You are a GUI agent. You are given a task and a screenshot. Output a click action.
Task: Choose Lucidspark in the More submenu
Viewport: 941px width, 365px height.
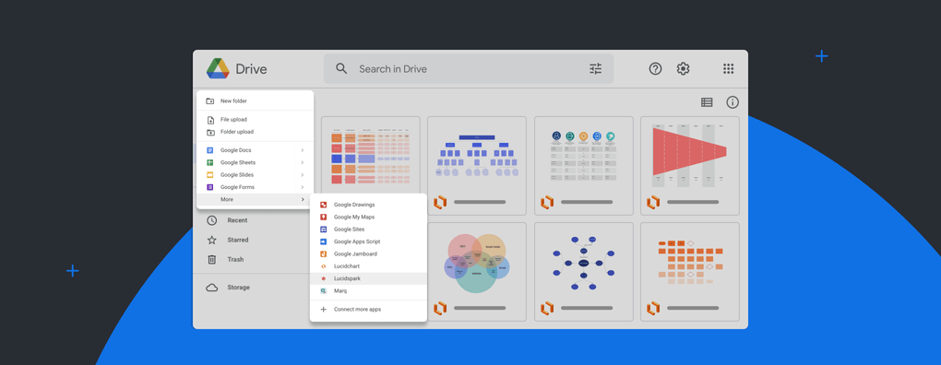click(x=368, y=278)
